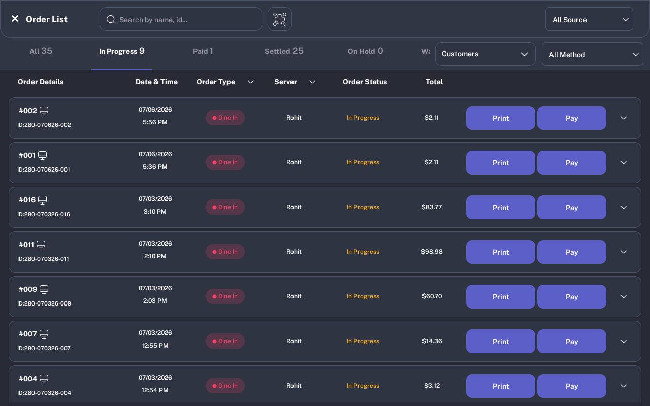Expand order #001 row chevron
Screen dimensions: 650x406
[624, 162]
